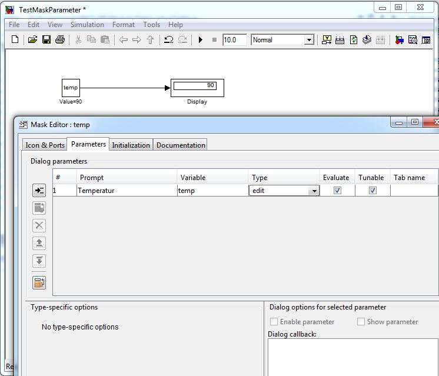
Task: Select the temp block in the model
Action: 71,88
